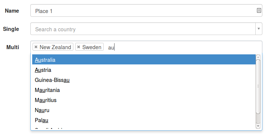The width and height of the screenshot is (277, 140).
Task: Select Nauru in the dropdown
Action: (144, 110)
